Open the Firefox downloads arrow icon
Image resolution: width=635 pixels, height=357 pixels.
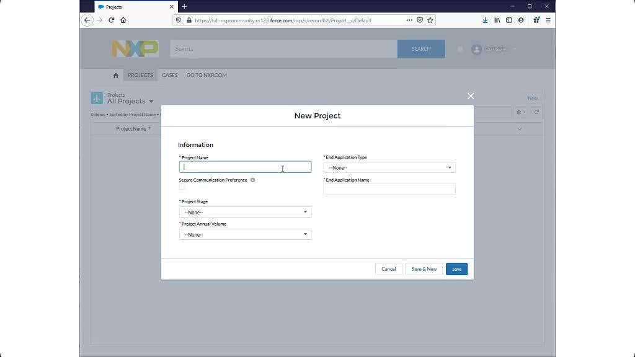click(485, 20)
